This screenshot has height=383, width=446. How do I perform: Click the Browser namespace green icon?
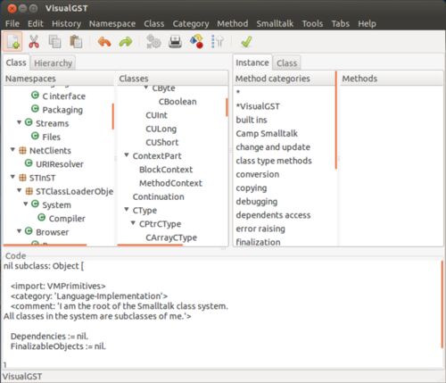[x=29, y=231]
